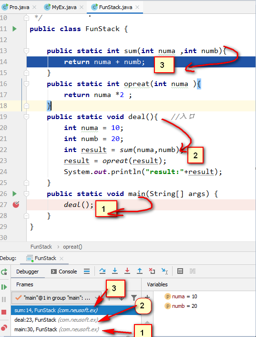
Task: Click the Step Into blue arrow icon
Action: click(115, 271)
